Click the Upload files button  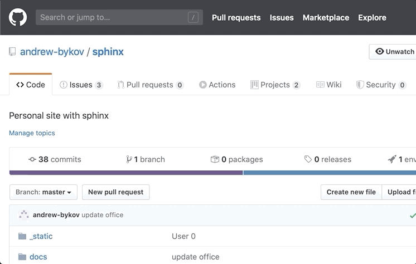pyautogui.click(x=399, y=192)
